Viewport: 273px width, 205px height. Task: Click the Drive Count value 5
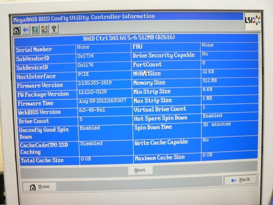(x=81, y=119)
